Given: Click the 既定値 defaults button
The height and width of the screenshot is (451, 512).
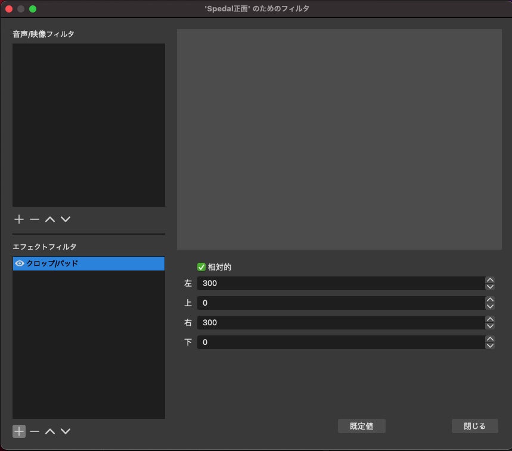Looking at the screenshot, I should (x=361, y=426).
